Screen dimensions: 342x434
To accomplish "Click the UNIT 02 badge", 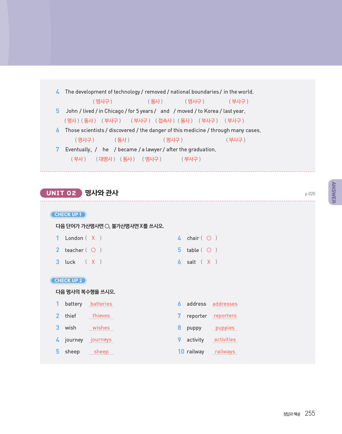I will click(61, 193).
